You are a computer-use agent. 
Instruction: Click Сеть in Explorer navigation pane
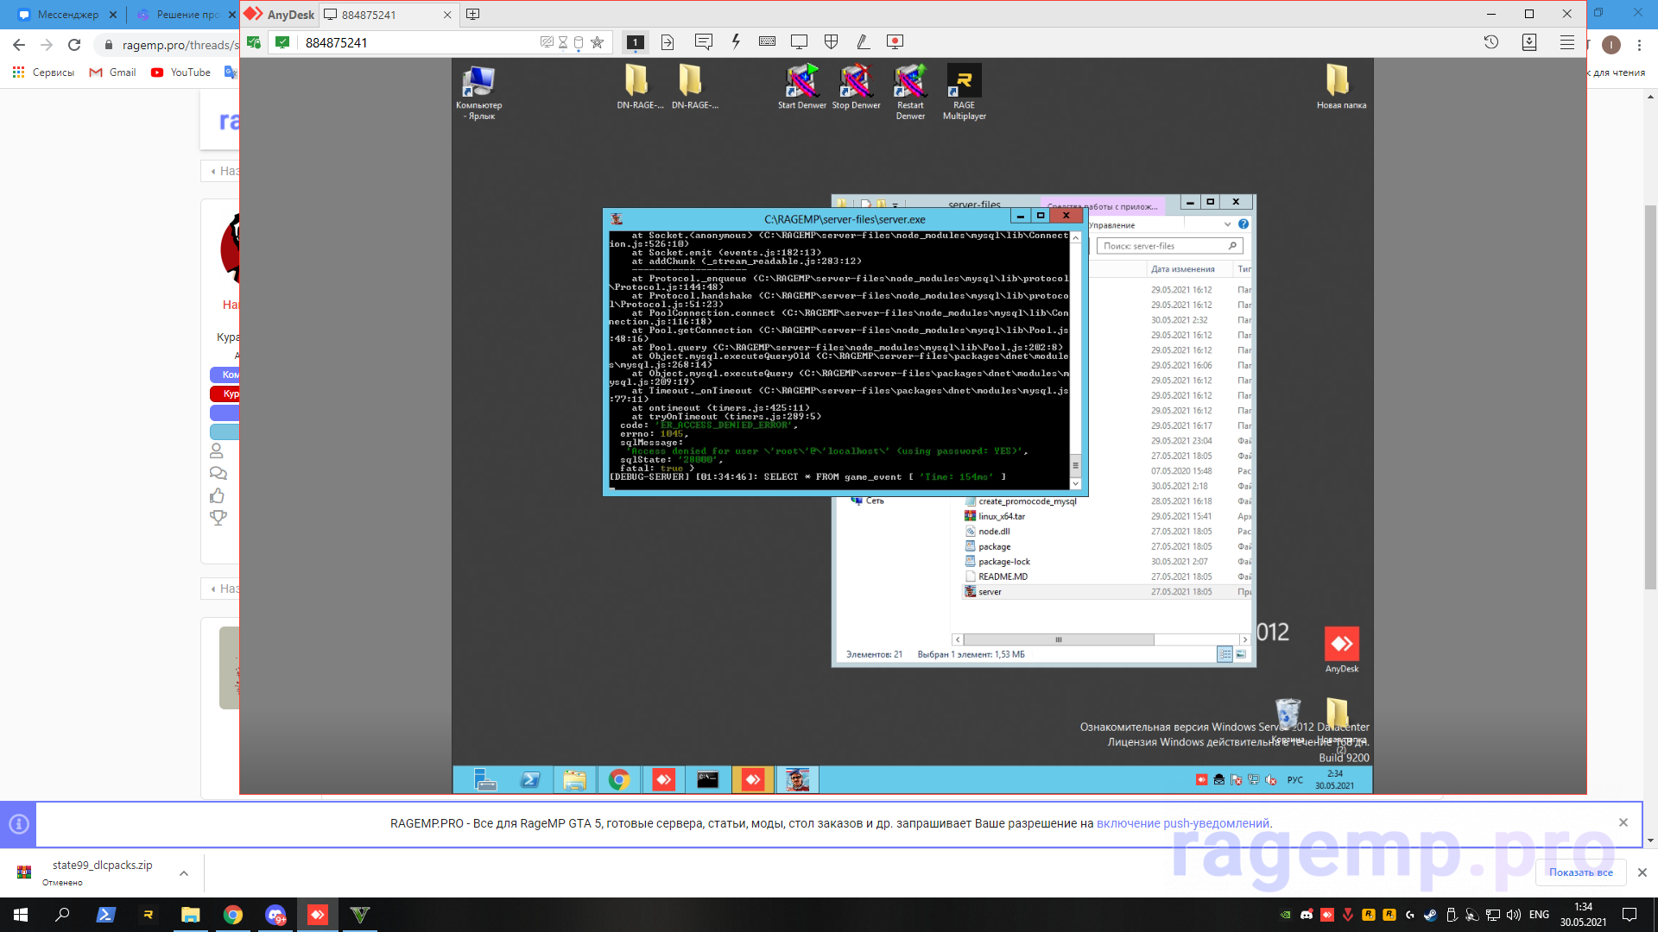[875, 501]
